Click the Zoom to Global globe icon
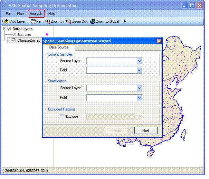209x179 pixels. 93,21
